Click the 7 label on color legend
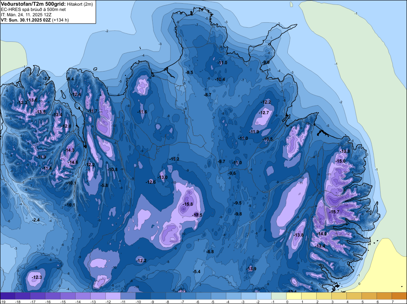407x304 pixels. click(392, 302)
